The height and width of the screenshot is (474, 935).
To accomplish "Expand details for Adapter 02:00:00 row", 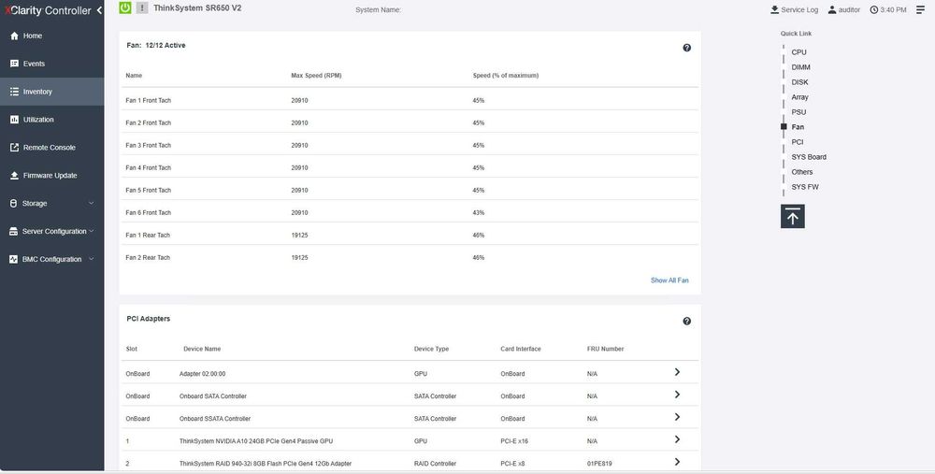I will (677, 372).
